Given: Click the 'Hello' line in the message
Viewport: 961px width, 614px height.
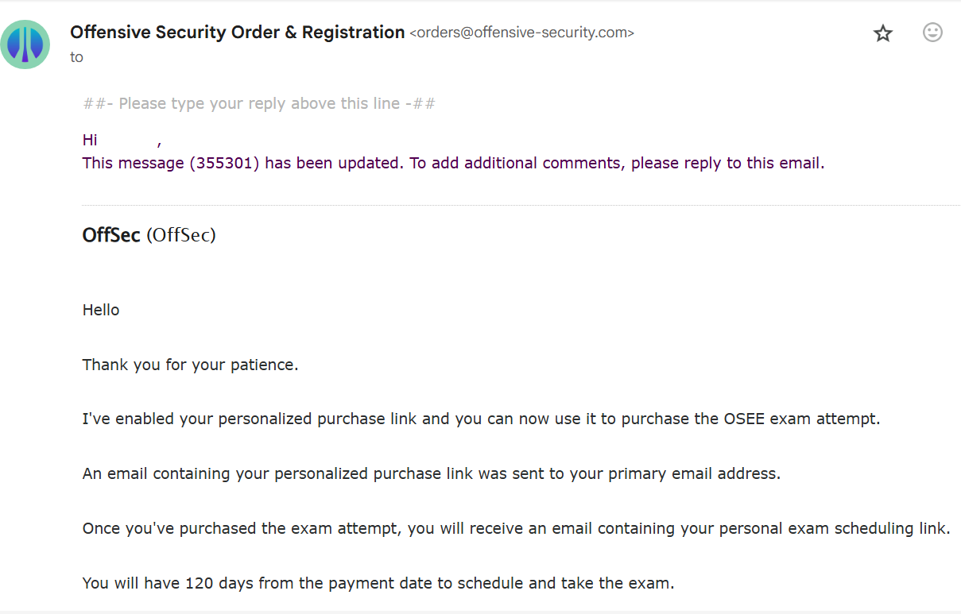Looking at the screenshot, I should tap(101, 311).
